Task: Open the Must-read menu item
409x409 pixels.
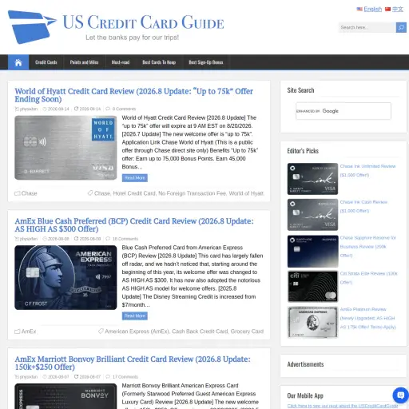Action: [x=121, y=62]
